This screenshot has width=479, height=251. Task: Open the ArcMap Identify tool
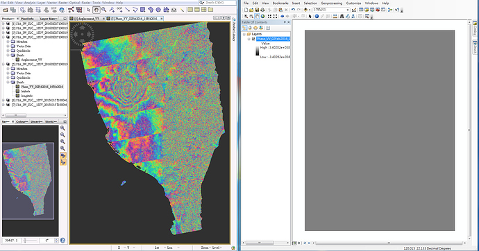click(317, 16)
